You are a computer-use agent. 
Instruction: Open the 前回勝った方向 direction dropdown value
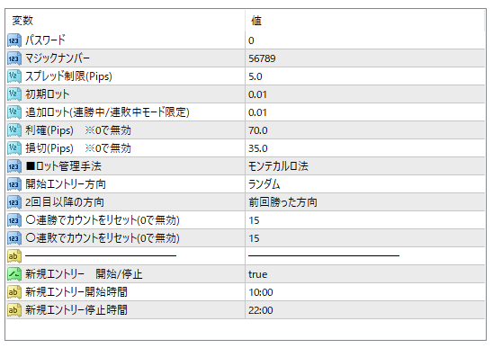364,202
